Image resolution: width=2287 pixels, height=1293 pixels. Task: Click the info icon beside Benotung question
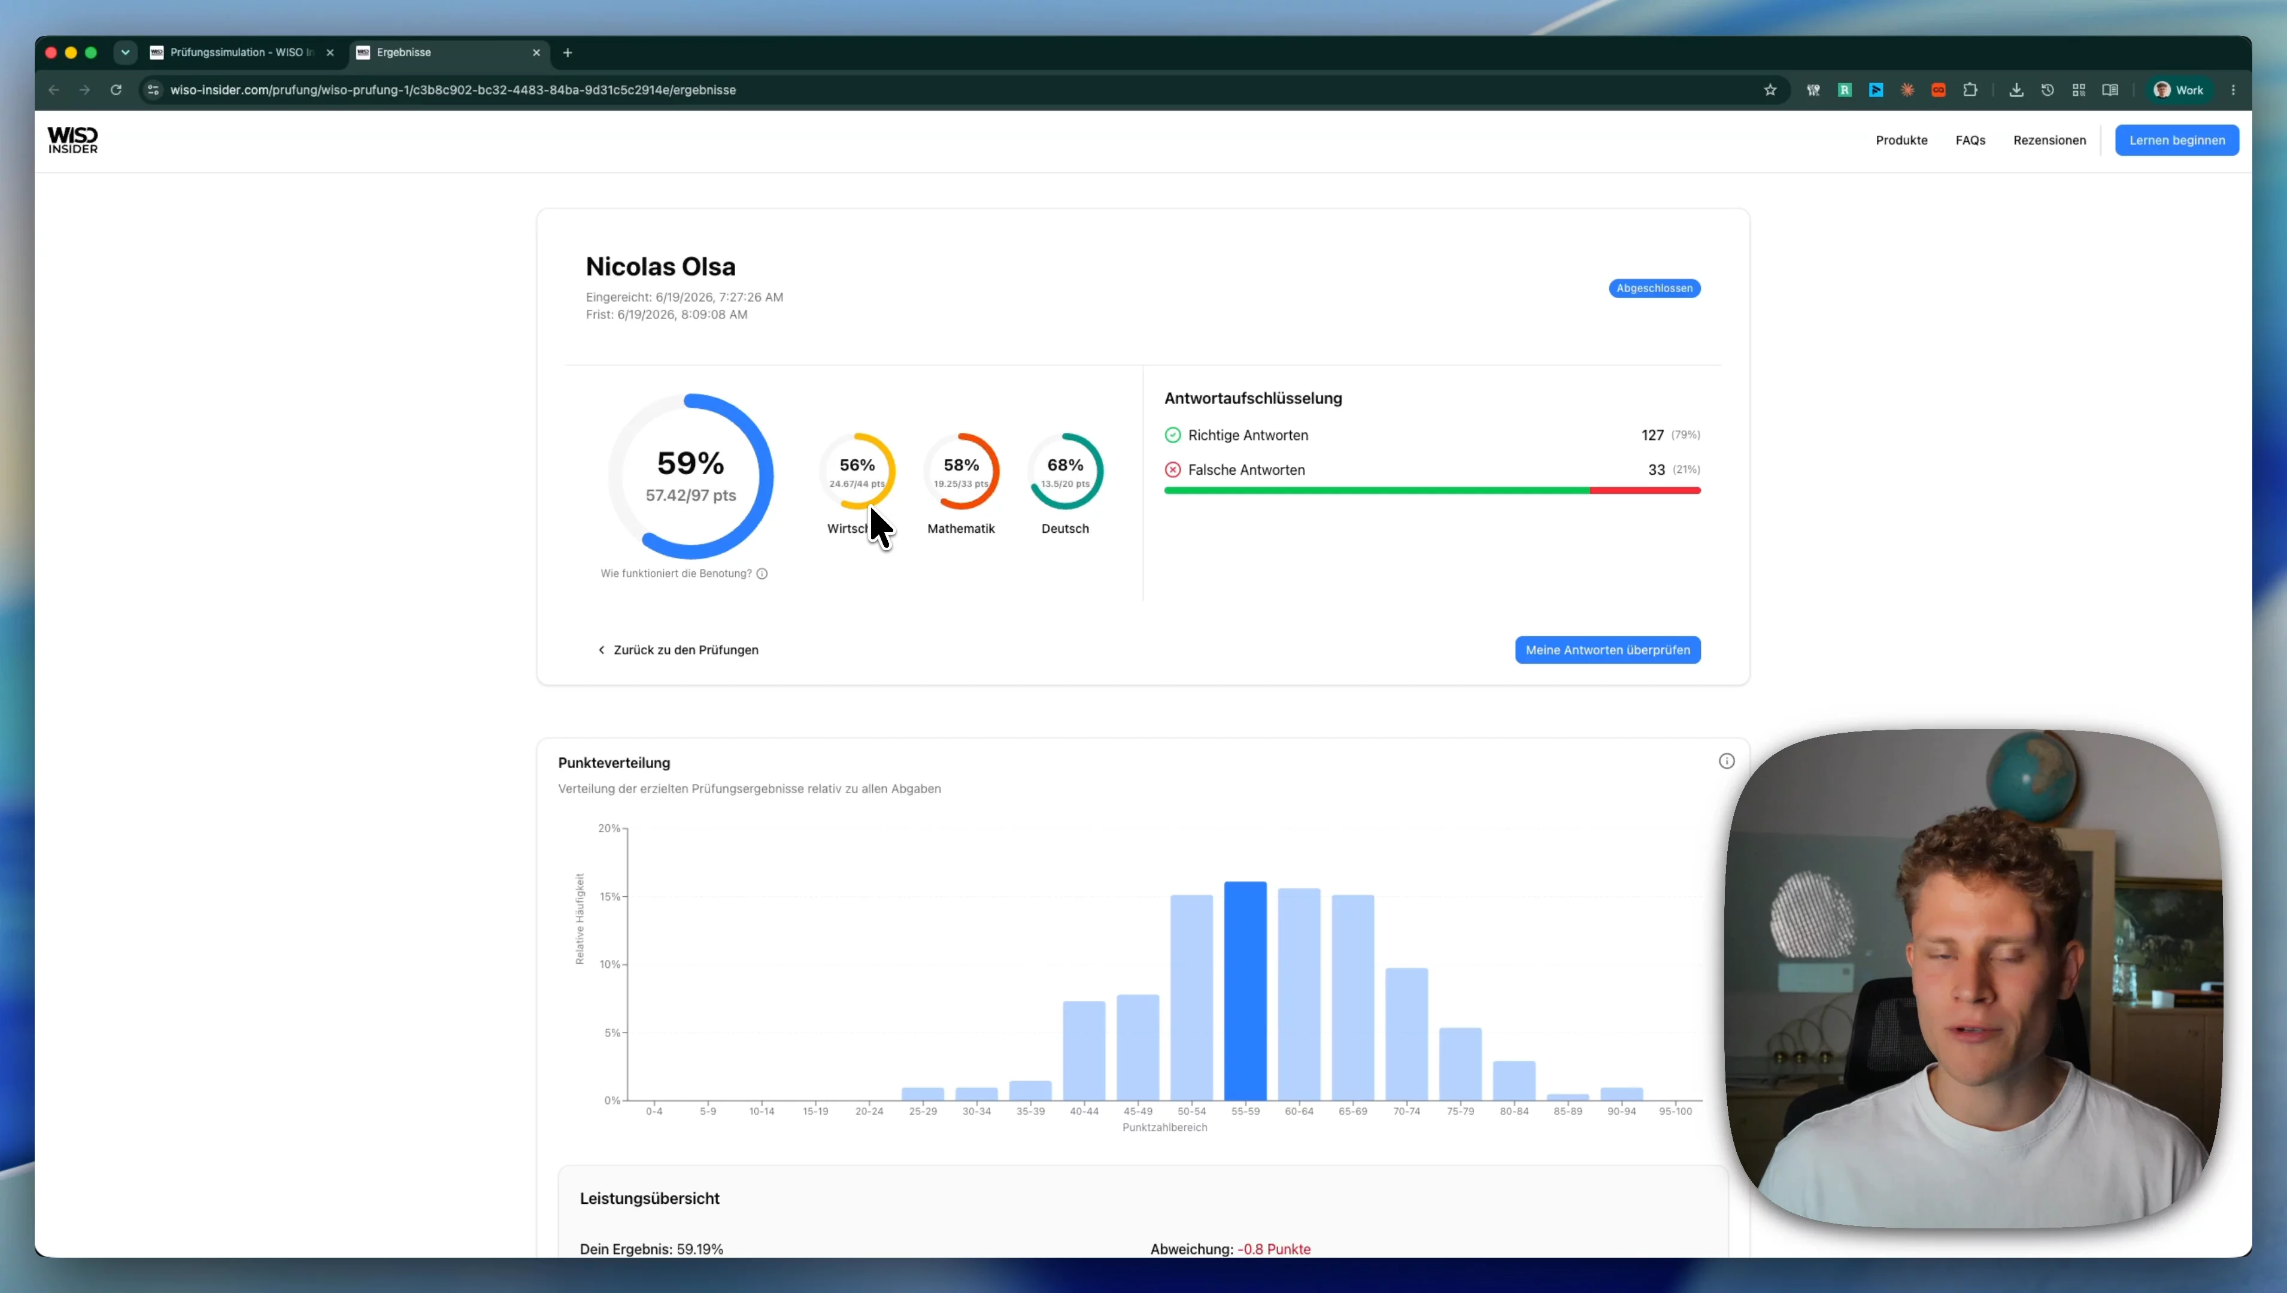pyautogui.click(x=762, y=573)
